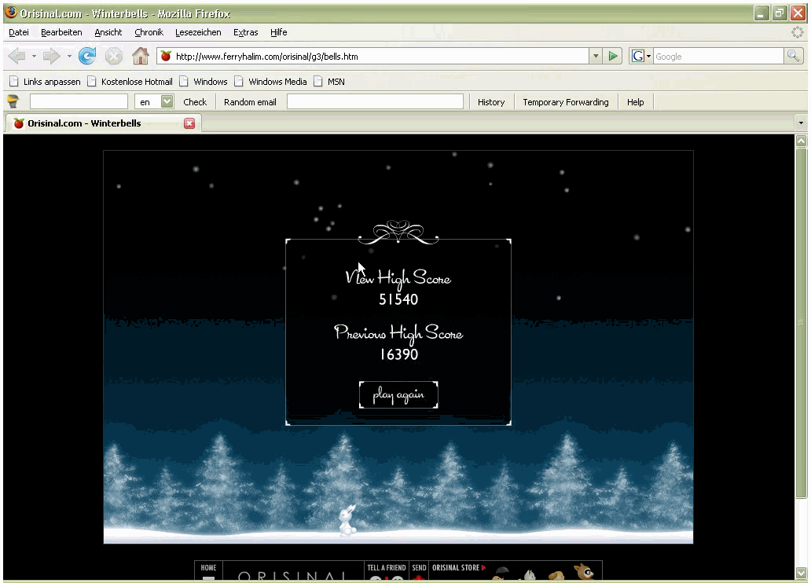
Task: Reload the page with the refresh icon
Action: click(x=87, y=56)
